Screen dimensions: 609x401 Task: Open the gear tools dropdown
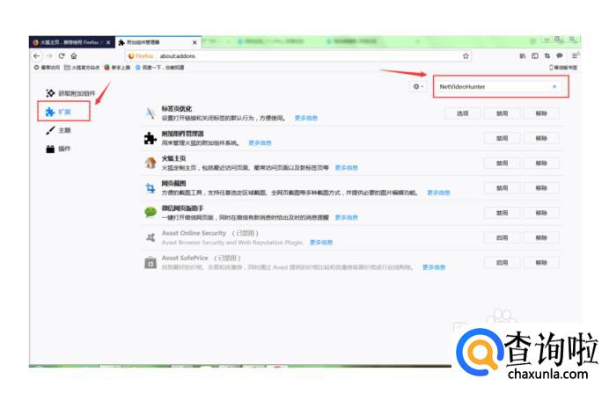click(418, 86)
